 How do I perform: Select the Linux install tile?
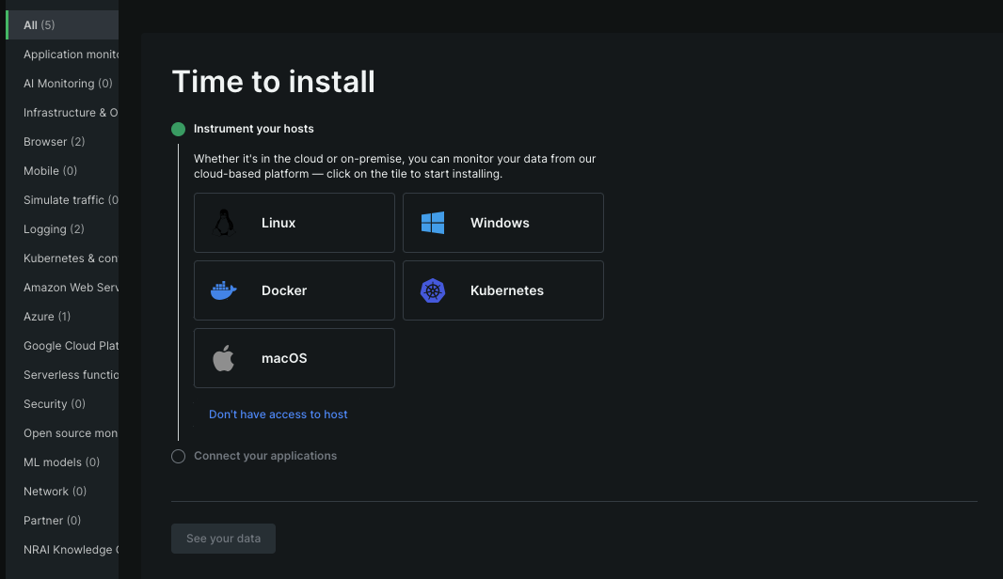[x=295, y=223]
